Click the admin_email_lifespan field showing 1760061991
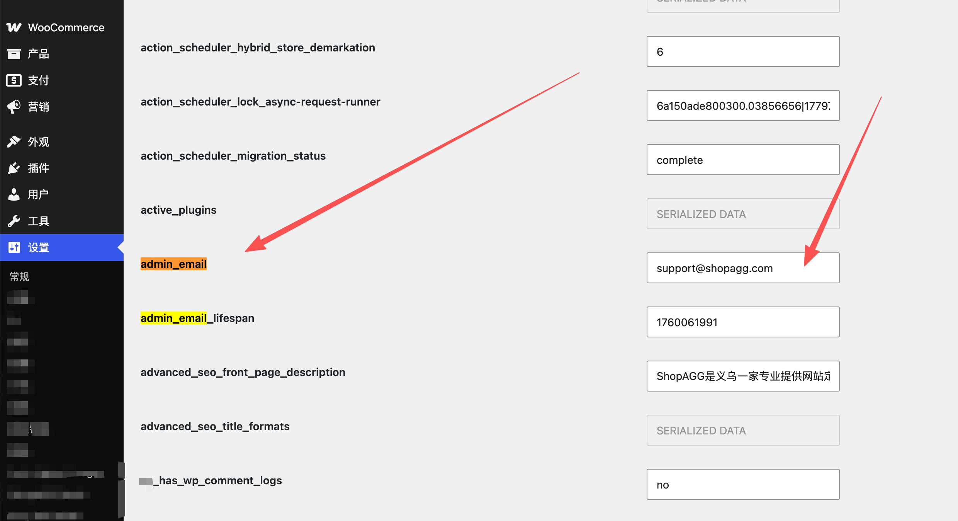 click(743, 322)
